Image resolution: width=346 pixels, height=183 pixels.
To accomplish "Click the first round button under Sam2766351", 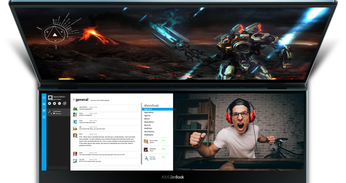I will tap(50, 104).
